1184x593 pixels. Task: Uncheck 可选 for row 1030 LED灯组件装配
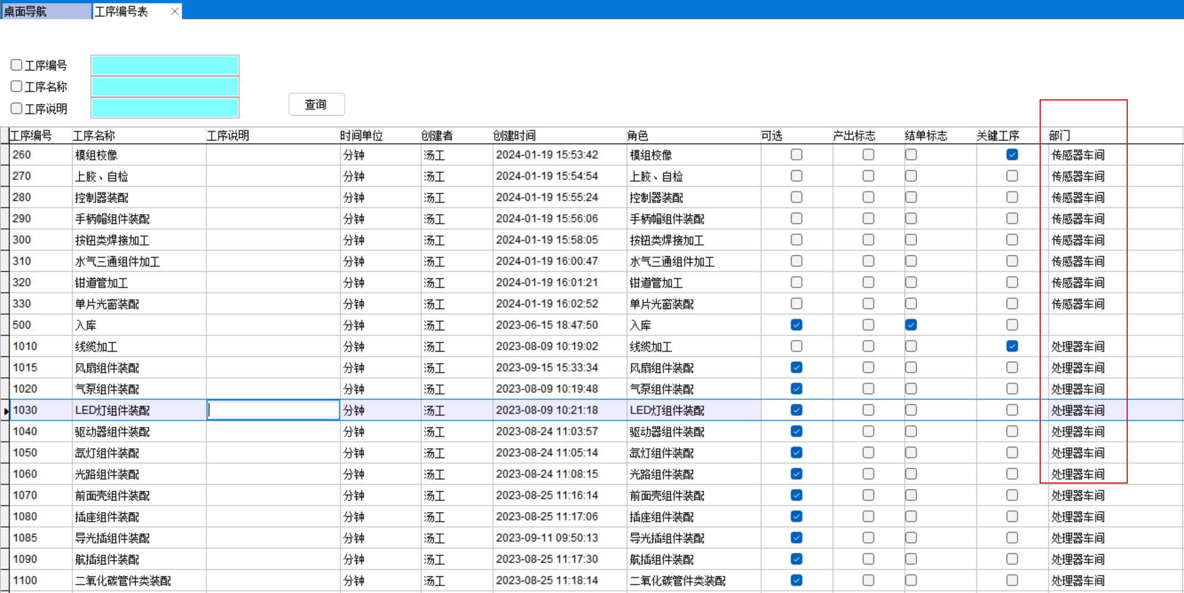pos(796,410)
